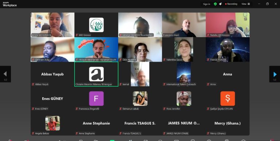Click Angela Bekoe's profile photo

[52, 123]
